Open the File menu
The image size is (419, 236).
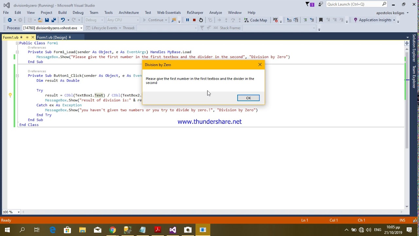coord(6,12)
